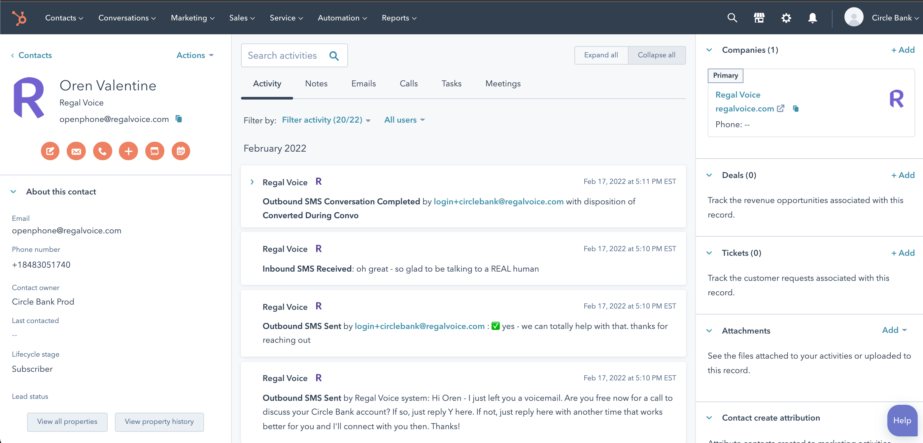
Task: Switch to the Notes tab
Action: point(316,84)
